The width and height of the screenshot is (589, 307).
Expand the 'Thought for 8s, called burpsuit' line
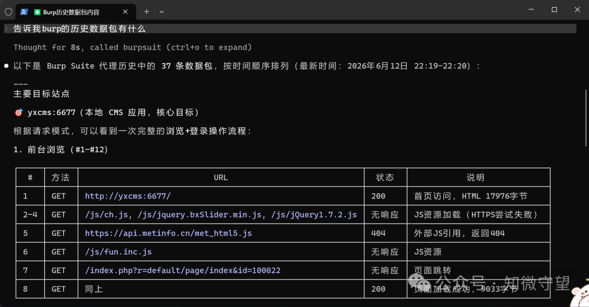point(133,47)
